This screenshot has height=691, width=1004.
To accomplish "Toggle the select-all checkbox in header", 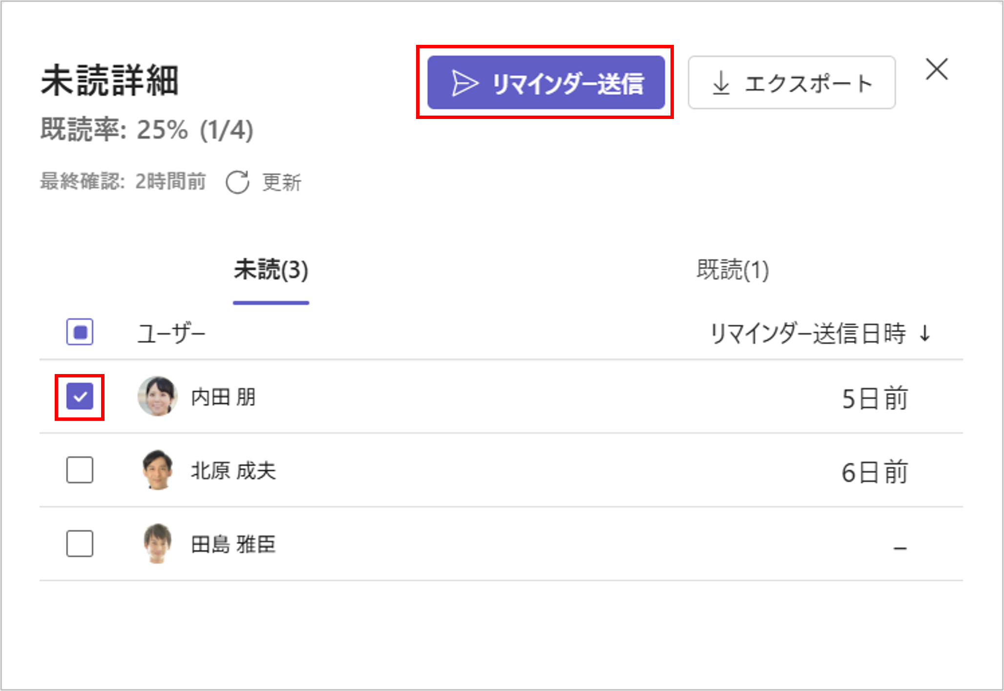I will [x=80, y=333].
